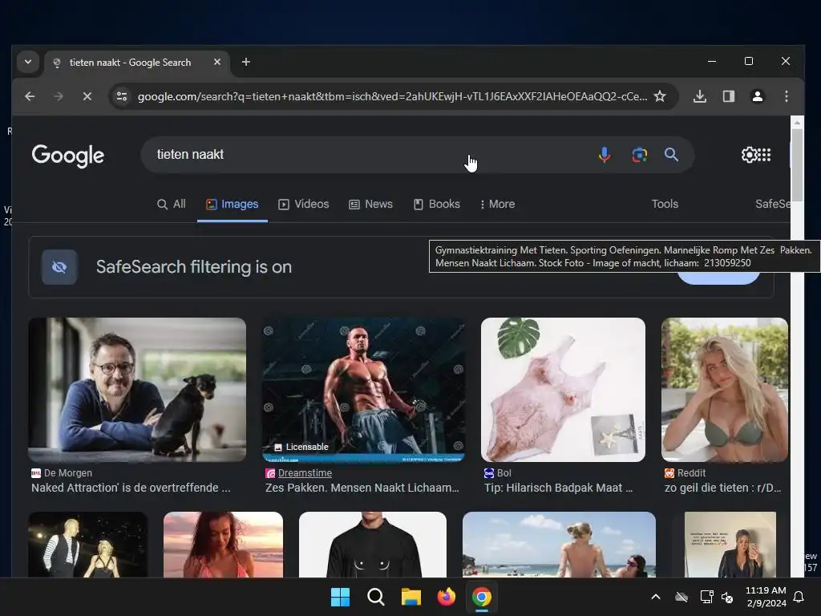Open new tab with plus button
The height and width of the screenshot is (616, 821).
(245, 62)
